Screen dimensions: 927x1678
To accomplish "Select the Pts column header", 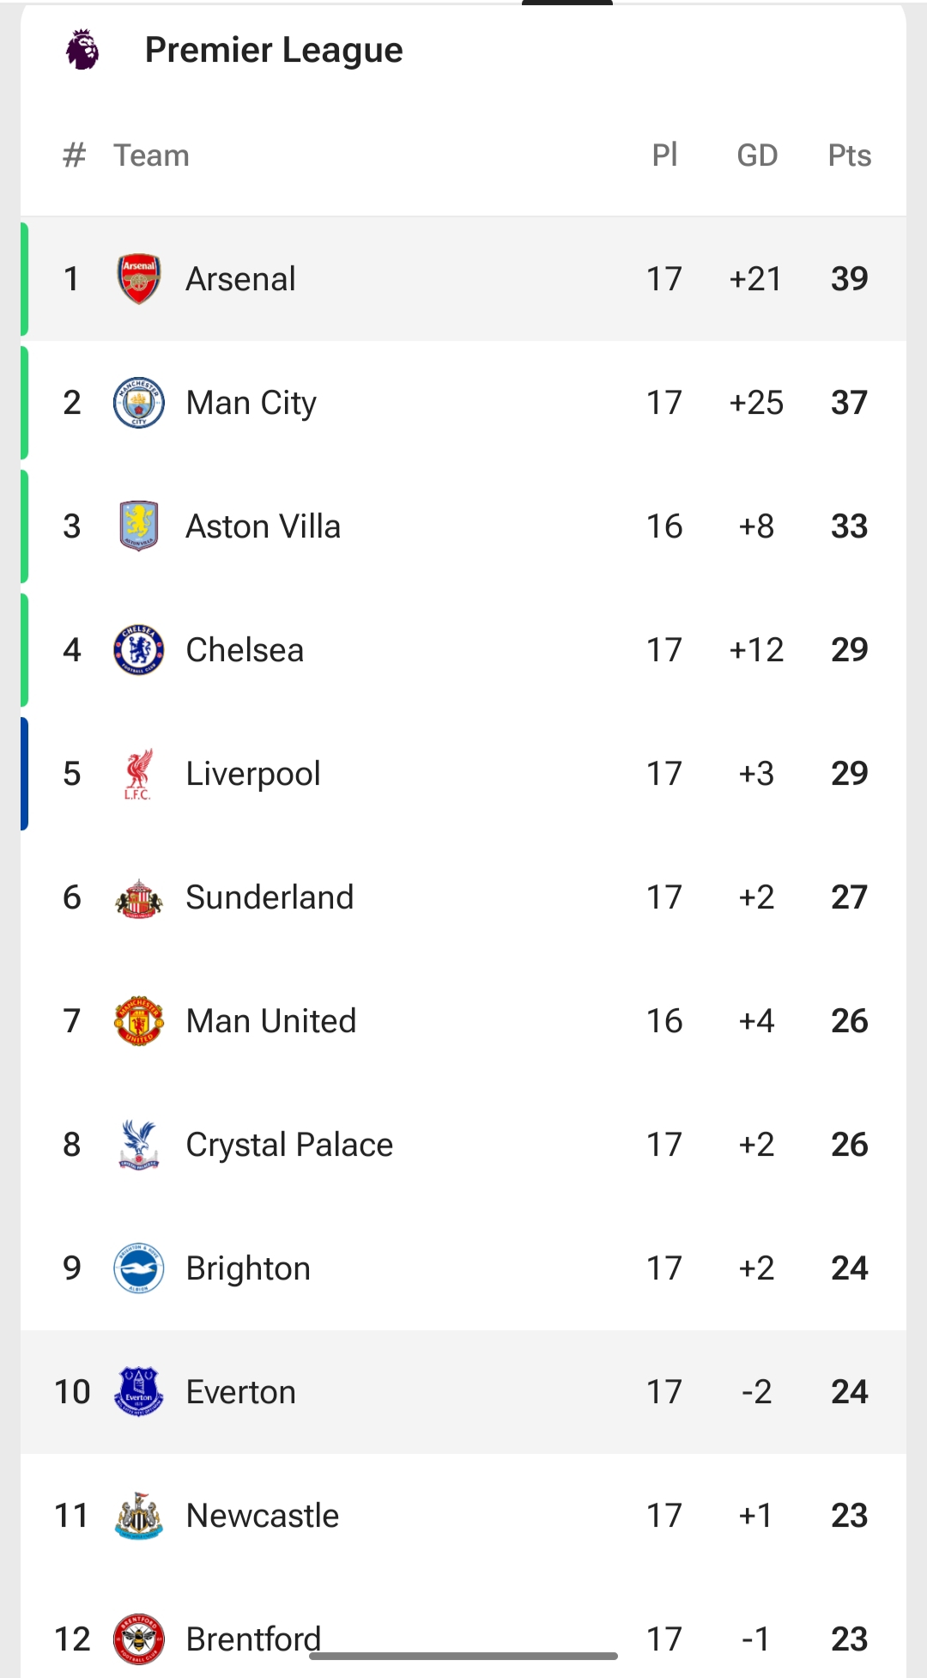I will 849,155.
